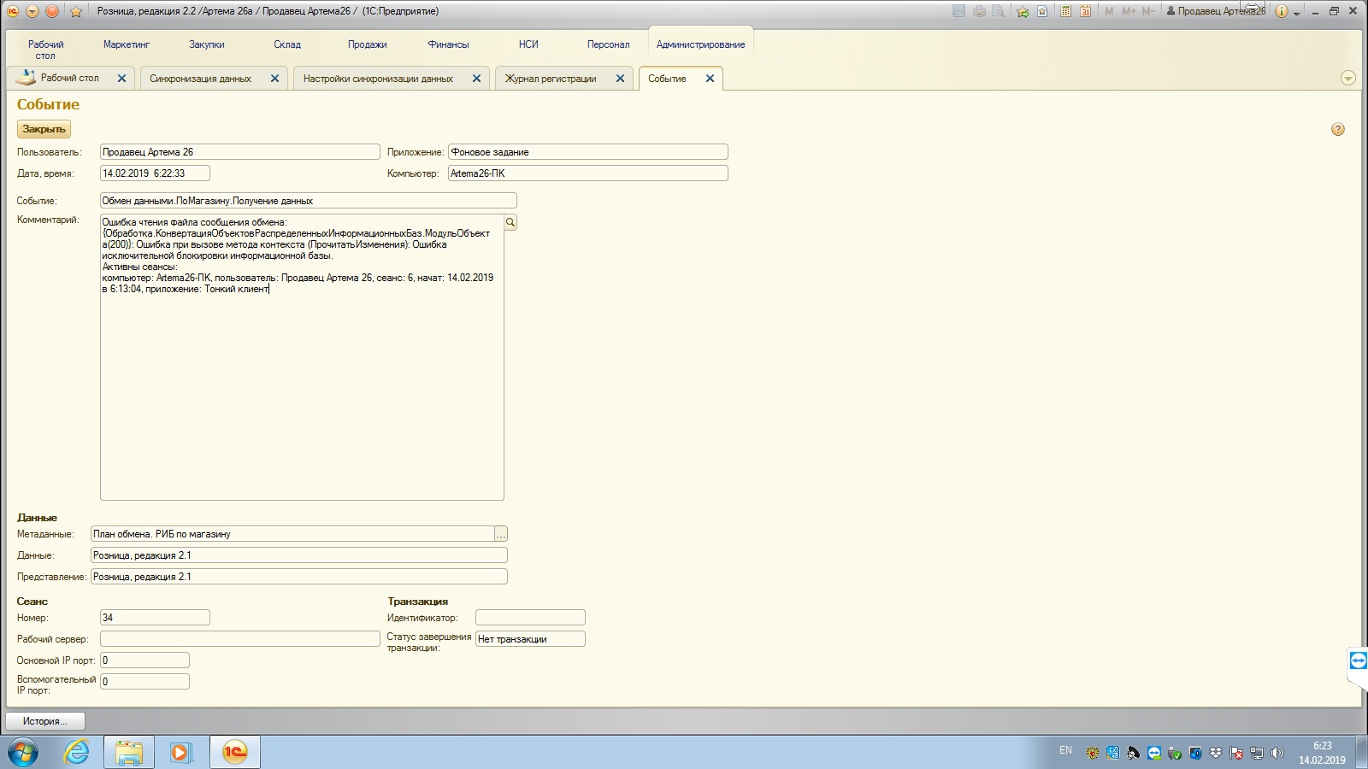This screenshot has width=1368, height=769.
Task: Open the Персонал section
Action: click(608, 44)
